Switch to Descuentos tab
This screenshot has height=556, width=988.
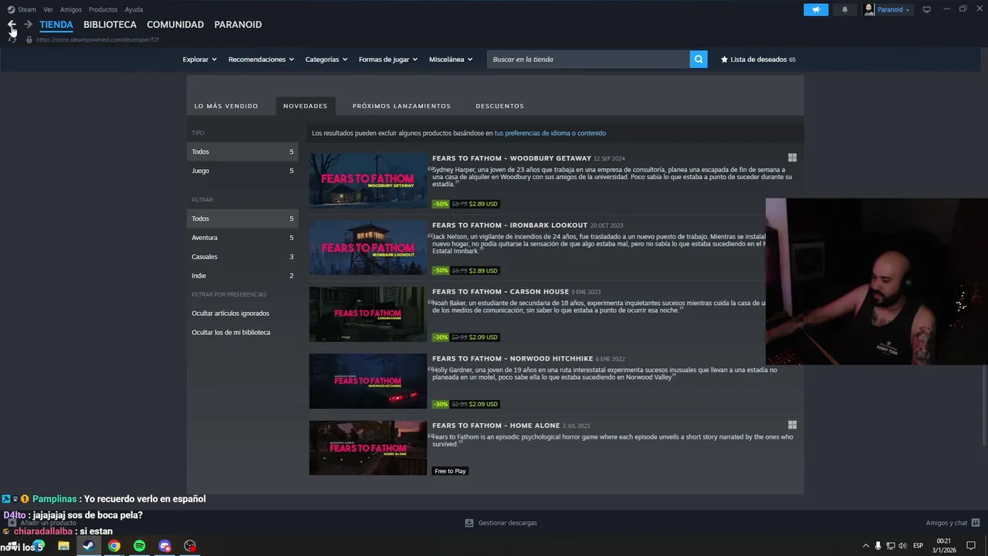click(500, 106)
